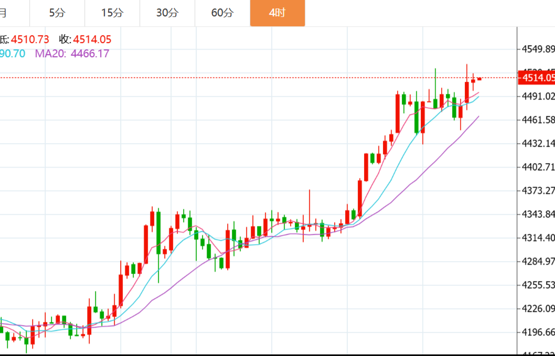Click the highlighted 4时 tab
555x356 pixels.
pos(277,13)
